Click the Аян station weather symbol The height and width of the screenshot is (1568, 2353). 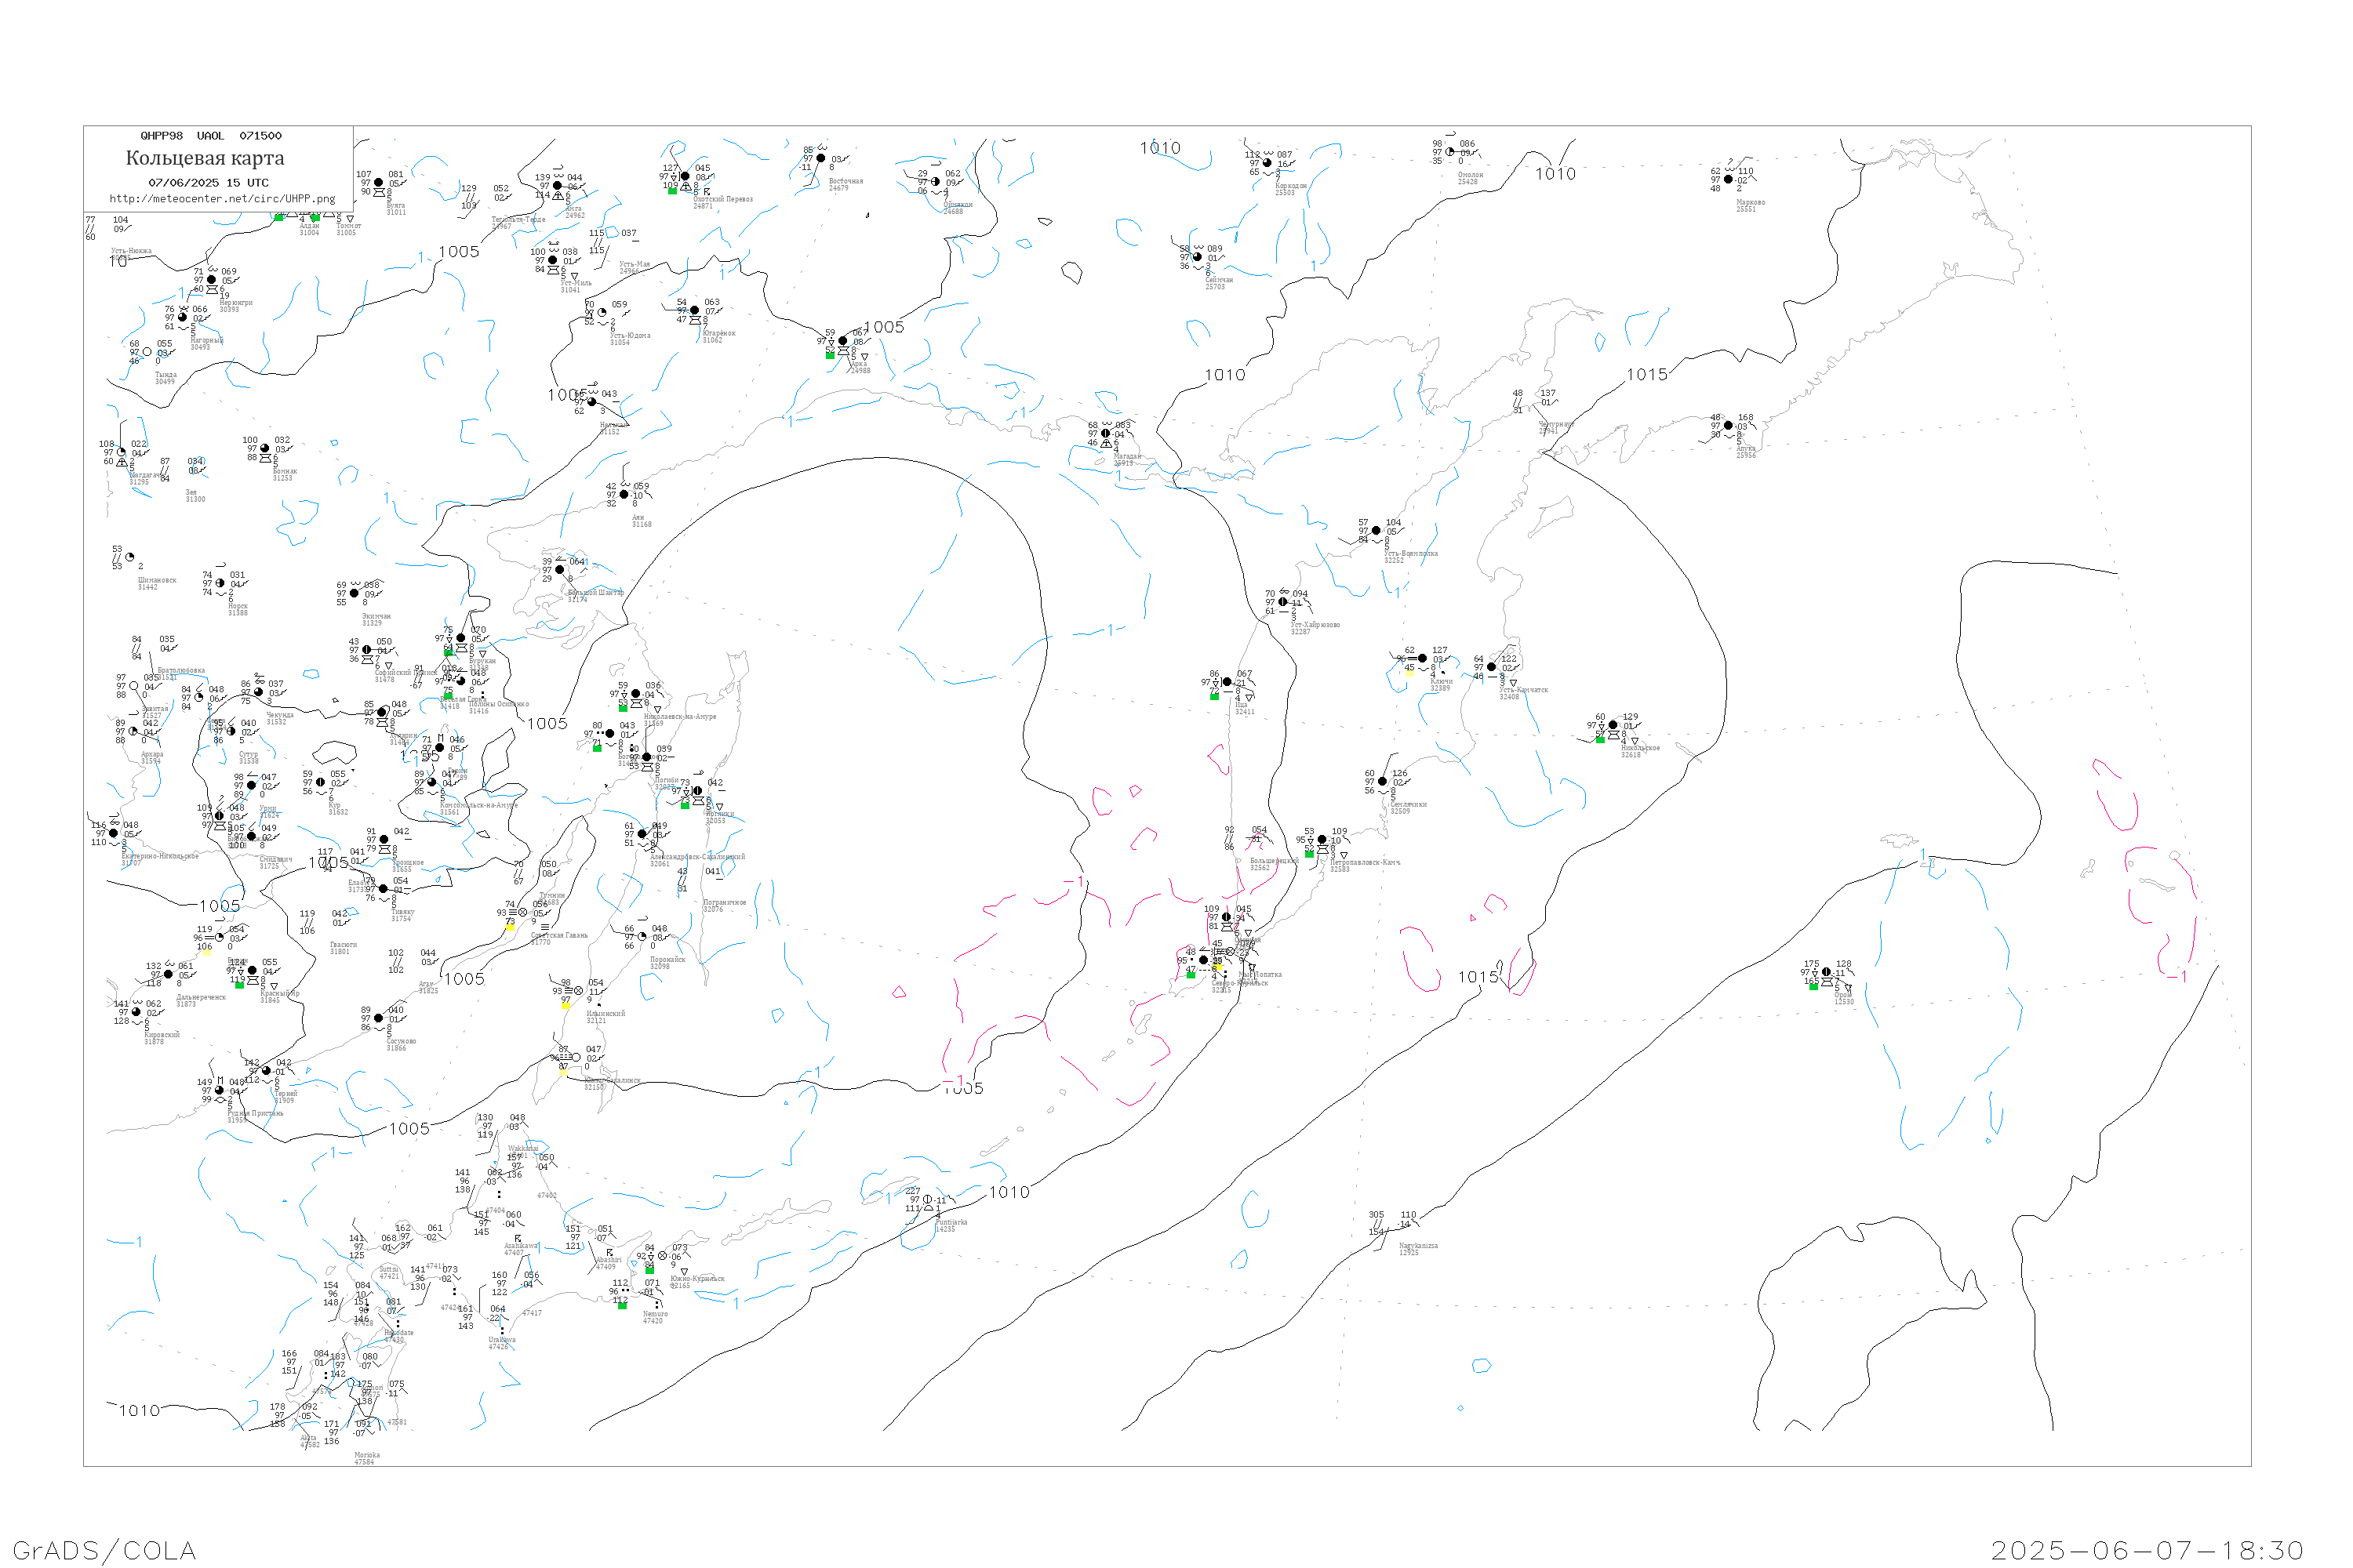tap(624, 494)
